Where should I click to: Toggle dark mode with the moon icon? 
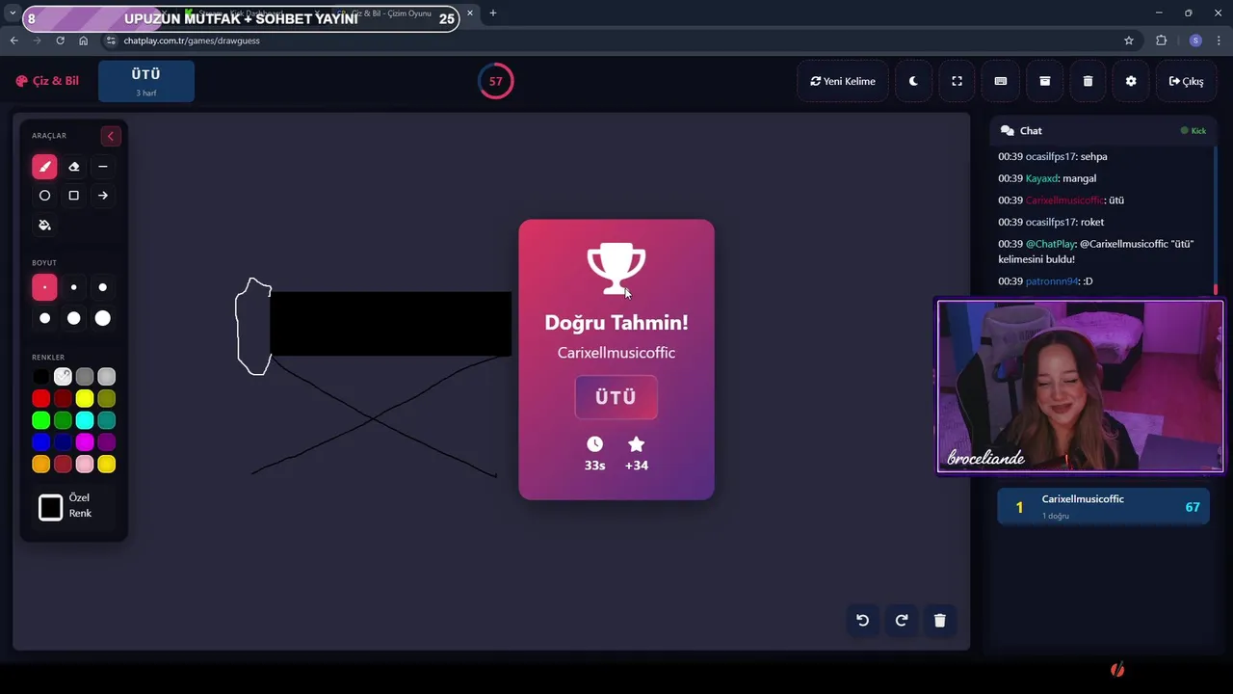[913, 81]
